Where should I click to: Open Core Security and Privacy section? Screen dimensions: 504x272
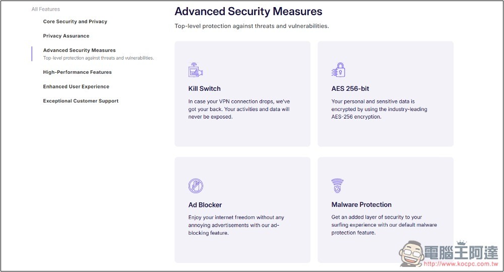(75, 22)
